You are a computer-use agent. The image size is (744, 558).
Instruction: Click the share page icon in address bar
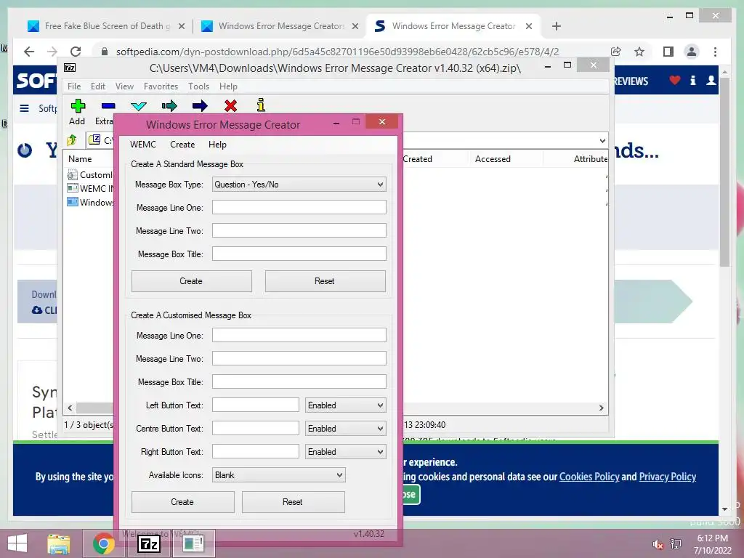(616, 52)
